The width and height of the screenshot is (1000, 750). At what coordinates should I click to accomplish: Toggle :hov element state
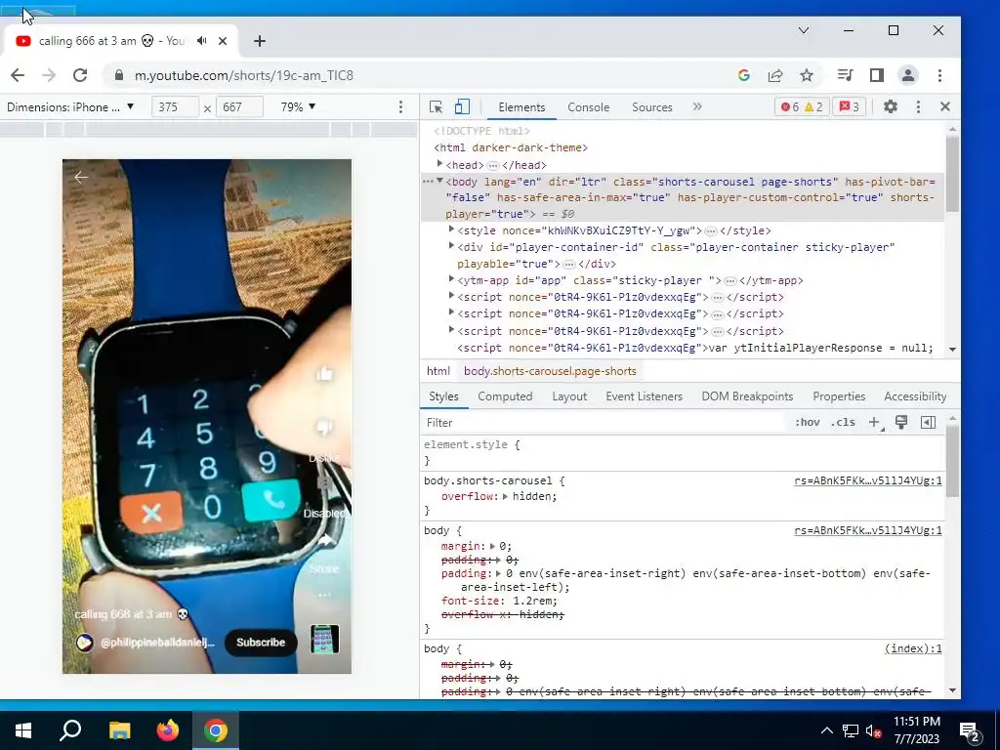pos(807,422)
